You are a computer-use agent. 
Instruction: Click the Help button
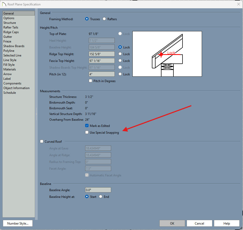pyautogui.click(x=227, y=223)
